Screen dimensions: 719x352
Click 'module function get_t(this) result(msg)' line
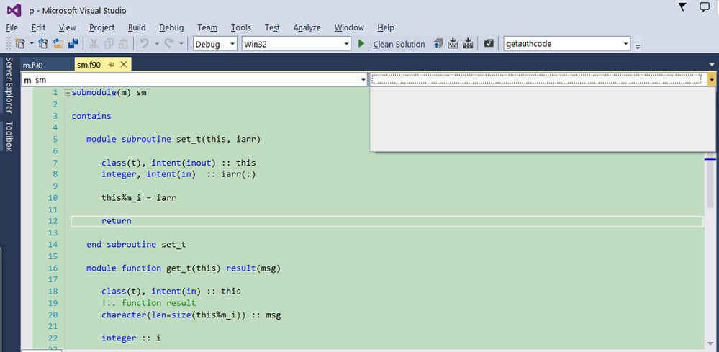point(184,268)
